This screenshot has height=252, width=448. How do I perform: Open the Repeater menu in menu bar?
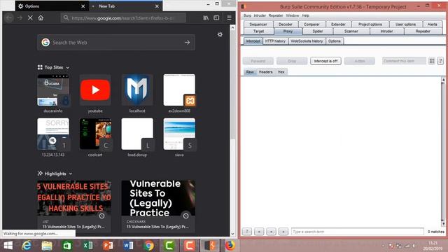276,15
